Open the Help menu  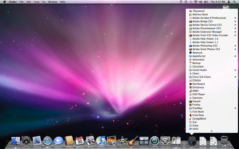pos(63,2)
